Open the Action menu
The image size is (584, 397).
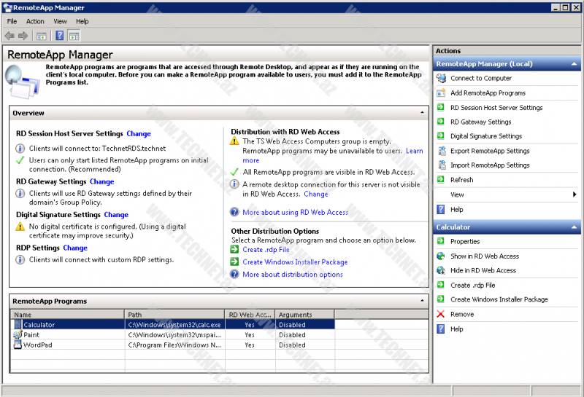(35, 21)
